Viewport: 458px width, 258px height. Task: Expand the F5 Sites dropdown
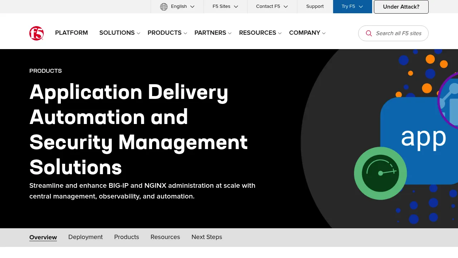point(225,6)
